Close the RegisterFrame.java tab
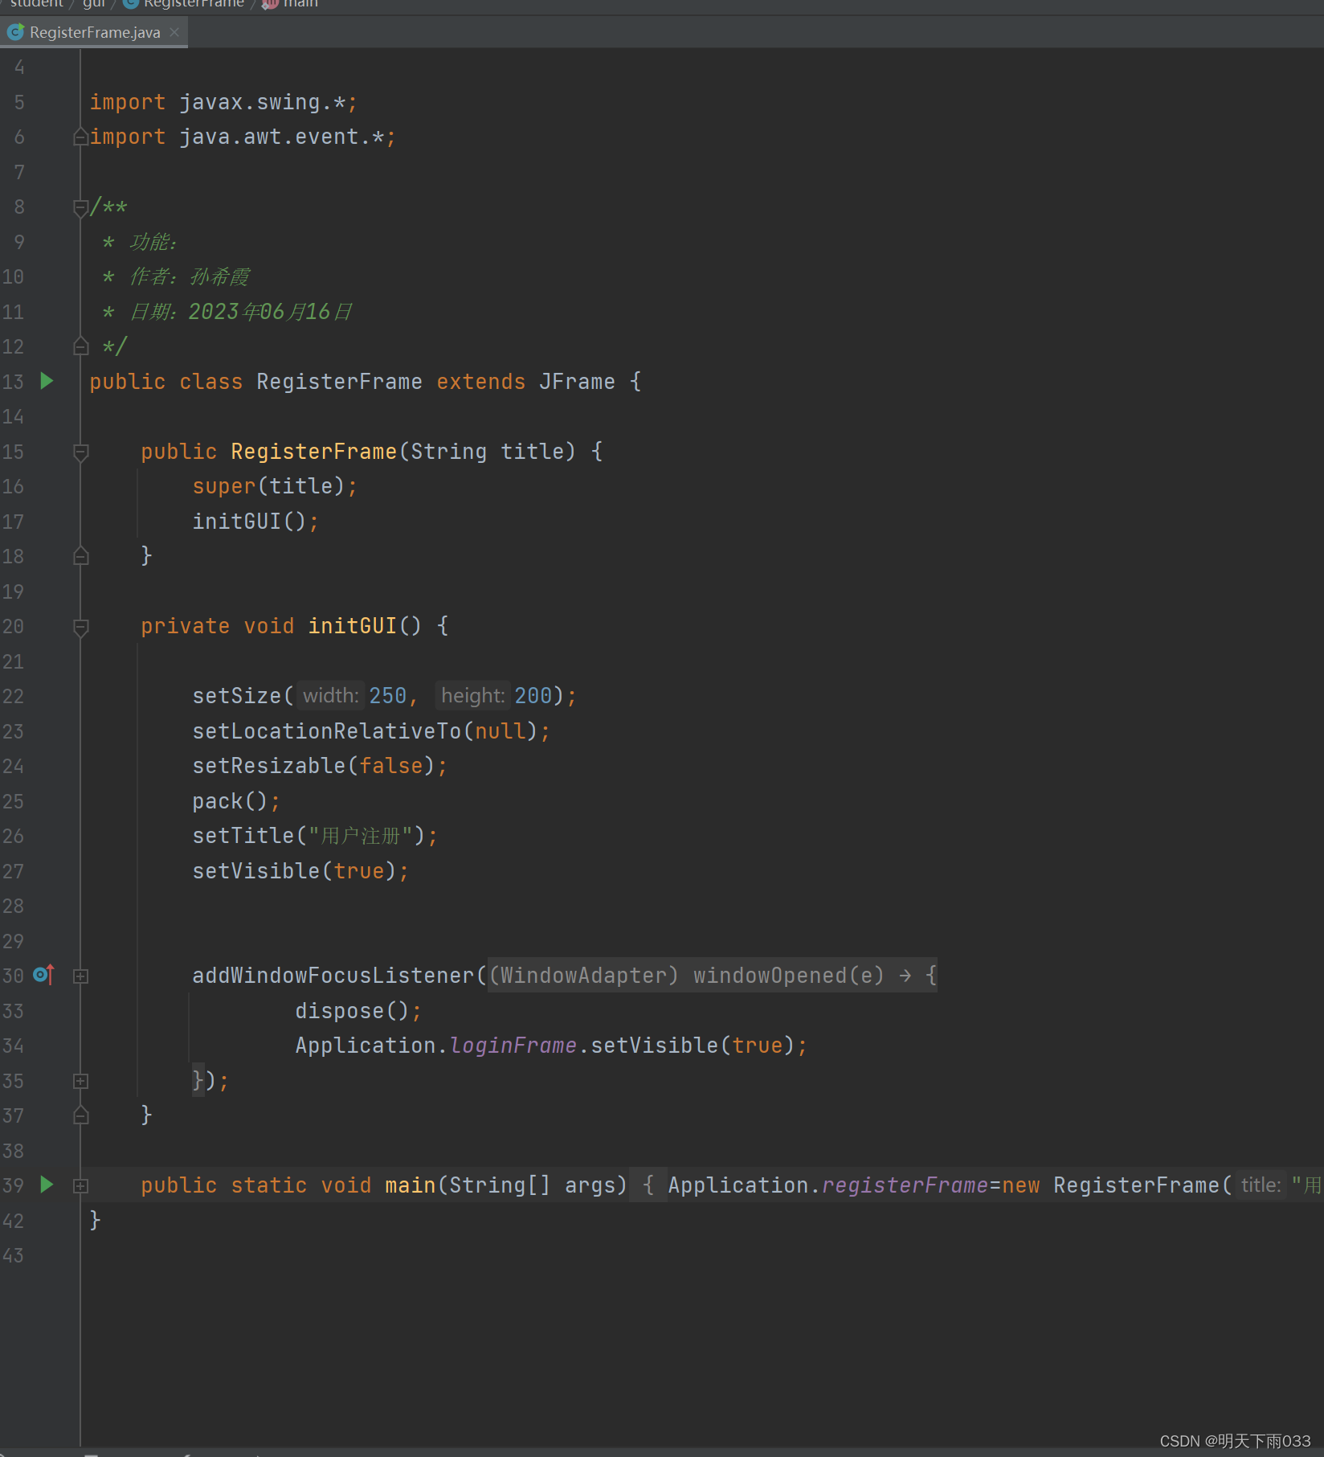Viewport: 1324px width, 1457px height. point(174,32)
